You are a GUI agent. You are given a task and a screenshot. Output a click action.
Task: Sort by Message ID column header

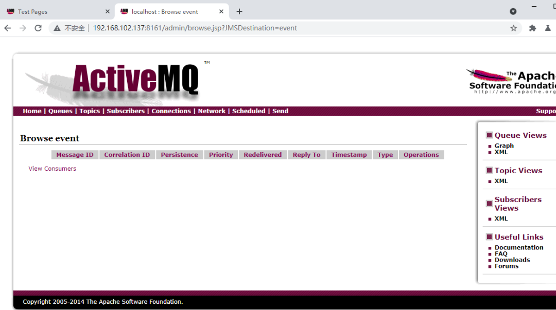tap(75, 155)
